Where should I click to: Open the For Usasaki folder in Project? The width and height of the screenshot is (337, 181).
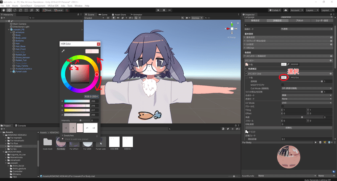pos(16,146)
